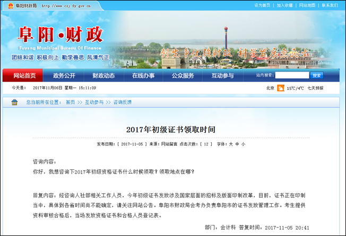This screenshot has height=236, width=346.
Task: Open the 互动参与 menu item
Action: coord(222,76)
